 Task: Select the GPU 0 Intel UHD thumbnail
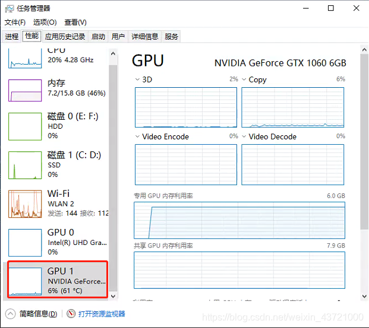click(25, 243)
